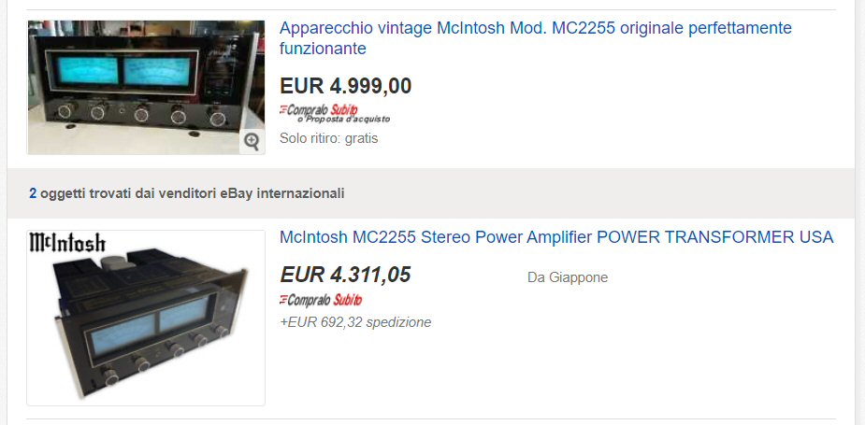Click left blue meter in Japanese listing photo

point(123,333)
